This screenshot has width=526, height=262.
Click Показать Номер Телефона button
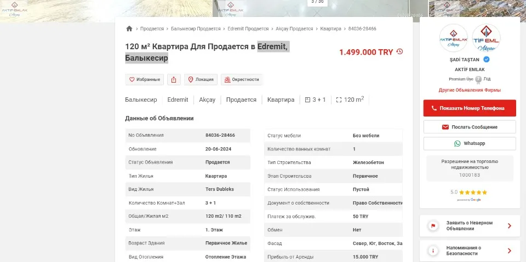pyautogui.click(x=470, y=108)
